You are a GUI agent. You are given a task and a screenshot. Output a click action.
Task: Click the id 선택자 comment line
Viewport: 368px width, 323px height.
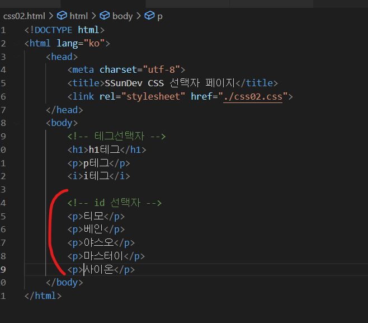click(115, 203)
